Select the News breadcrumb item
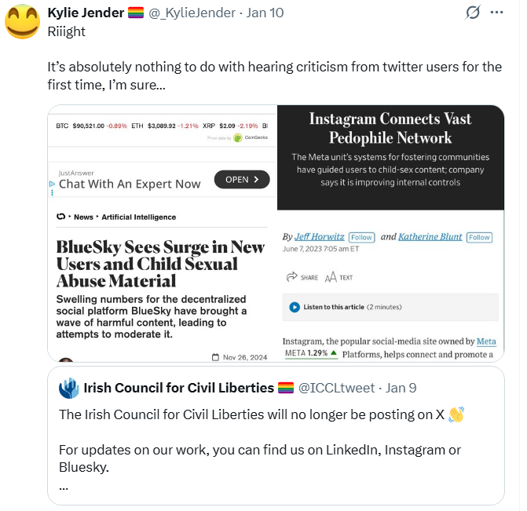The image size is (527, 511). click(83, 217)
